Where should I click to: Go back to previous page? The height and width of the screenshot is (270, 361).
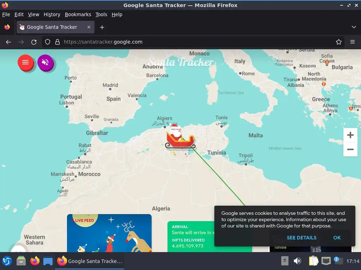pyautogui.click(x=8, y=42)
